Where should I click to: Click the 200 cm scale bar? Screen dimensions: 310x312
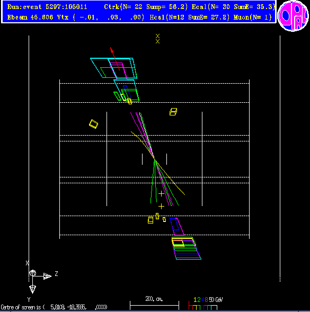point(154,305)
